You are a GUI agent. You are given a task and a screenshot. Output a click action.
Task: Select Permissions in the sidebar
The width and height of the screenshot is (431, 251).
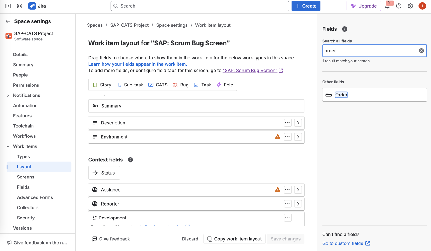click(x=26, y=85)
